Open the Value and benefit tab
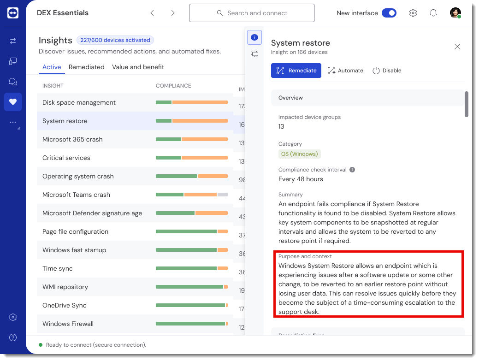Image resolution: width=479 pixels, height=361 pixels. [x=138, y=67]
